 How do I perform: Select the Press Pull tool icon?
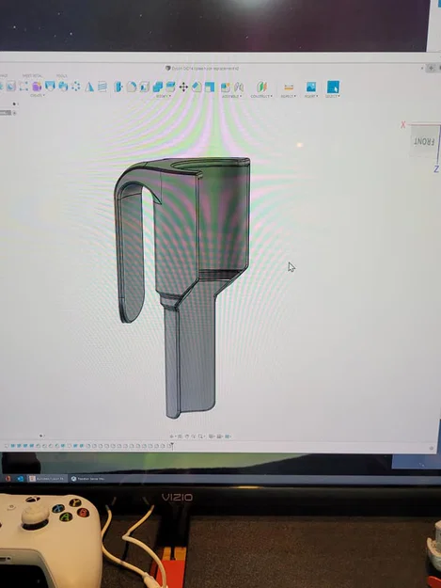click(x=118, y=87)
